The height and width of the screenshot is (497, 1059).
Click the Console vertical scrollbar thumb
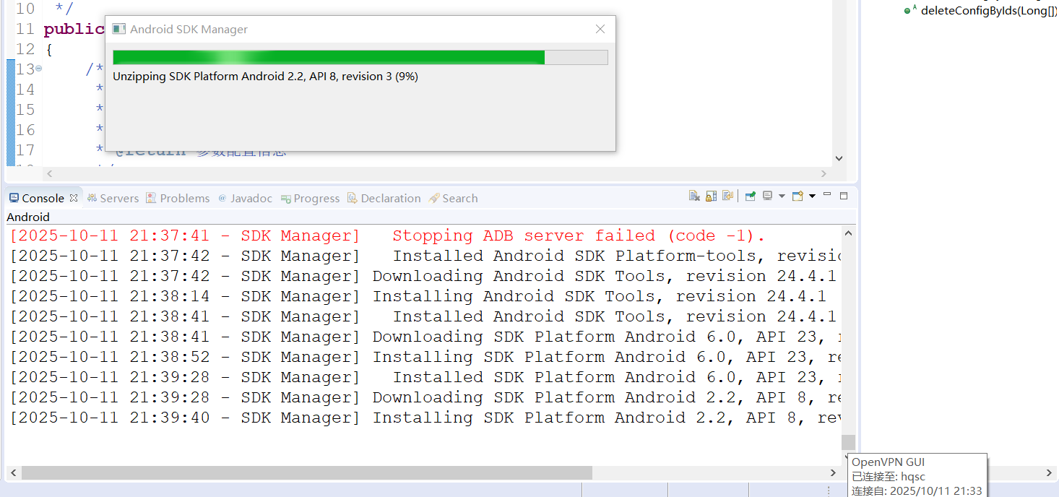click(x=849, y=442)
